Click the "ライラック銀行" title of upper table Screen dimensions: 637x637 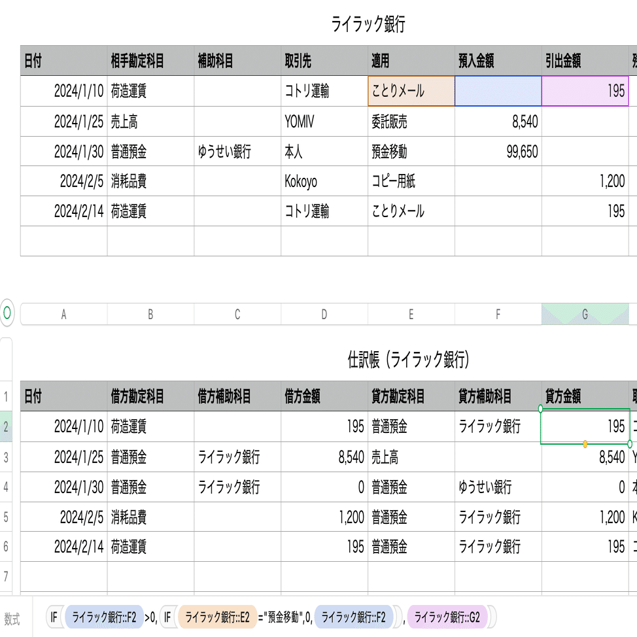(x=369, y=25)
